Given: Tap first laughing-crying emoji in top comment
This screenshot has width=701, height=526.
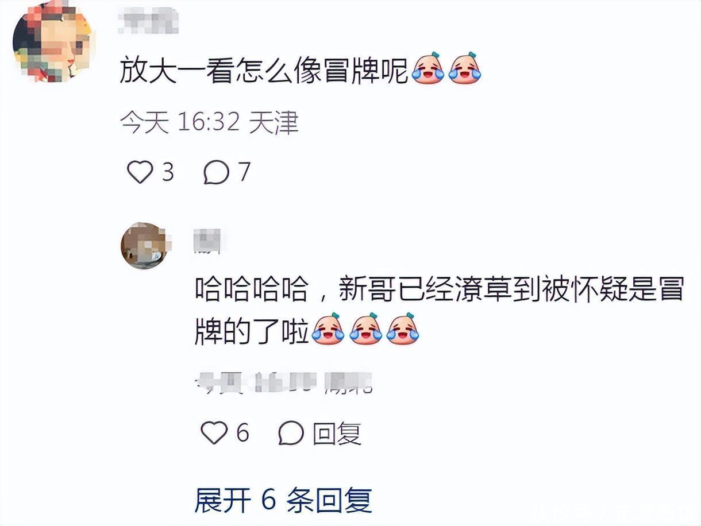Looking at the screenshot, I should (428, 69).
